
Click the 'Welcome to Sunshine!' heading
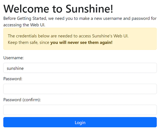click(58, 9)
